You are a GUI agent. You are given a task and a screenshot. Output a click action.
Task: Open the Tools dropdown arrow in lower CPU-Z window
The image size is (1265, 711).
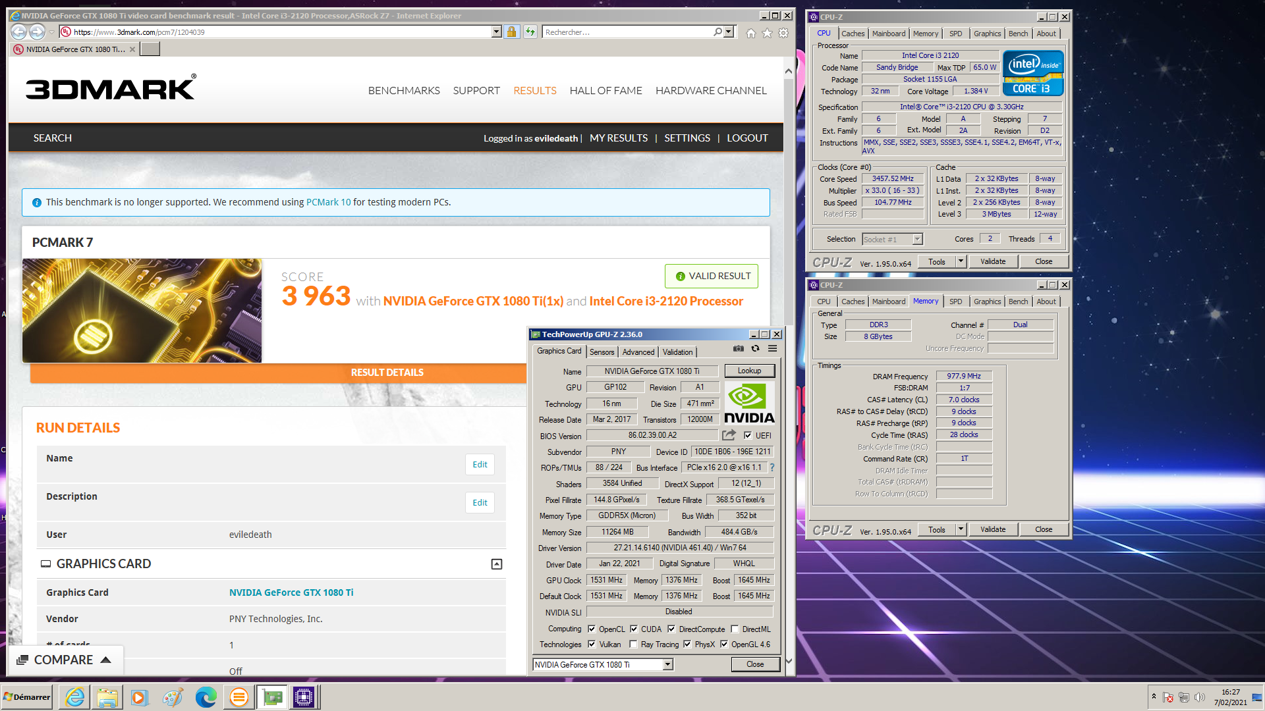tap(961, 529)
